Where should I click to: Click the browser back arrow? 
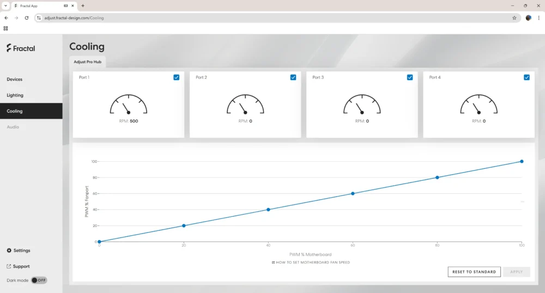click(x=6, y=18)
